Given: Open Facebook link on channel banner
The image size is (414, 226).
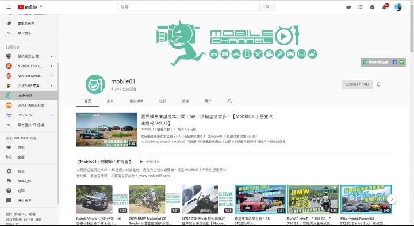Looking at the screenshot, I should click(x=394, y=63).
